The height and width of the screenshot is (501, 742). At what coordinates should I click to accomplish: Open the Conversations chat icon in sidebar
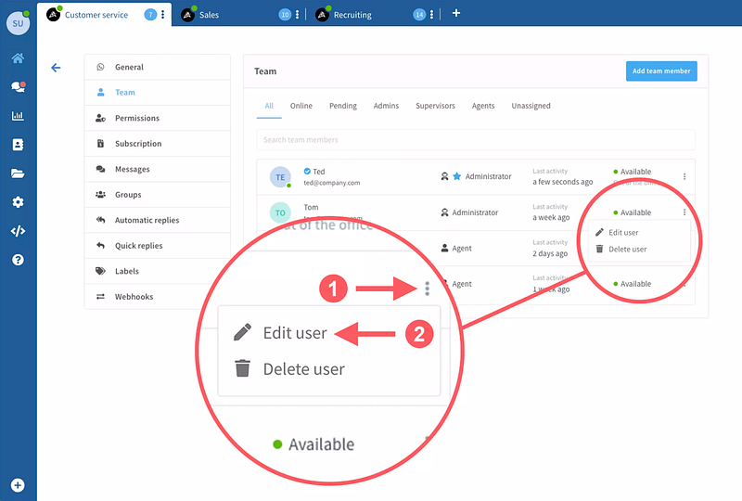tap(18, 87)
